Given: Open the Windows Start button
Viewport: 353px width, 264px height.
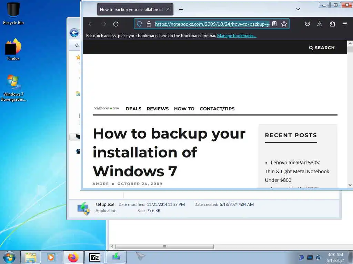Looking at the screenshot, I should coord(9,257).
